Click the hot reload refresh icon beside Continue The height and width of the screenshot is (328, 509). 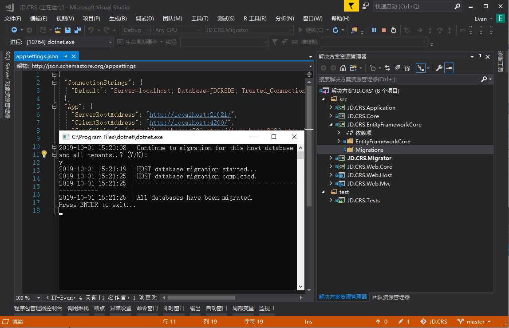click(x=335, y=30)
